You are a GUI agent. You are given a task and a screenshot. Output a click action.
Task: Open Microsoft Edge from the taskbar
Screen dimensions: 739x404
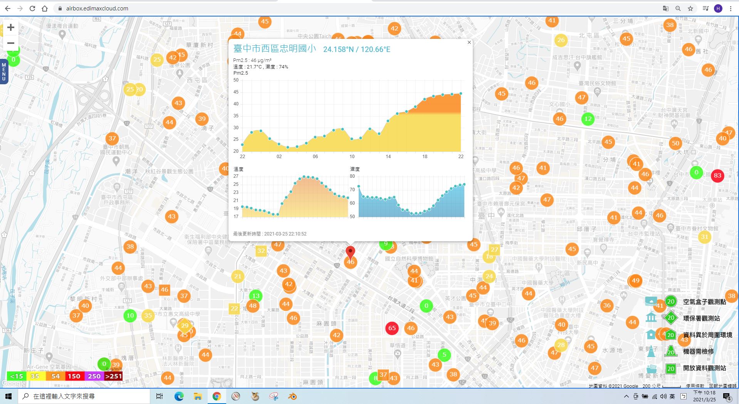point(179,396)
